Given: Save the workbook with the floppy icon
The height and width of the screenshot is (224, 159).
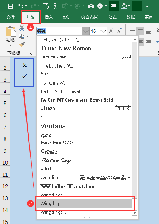Looking at the screenshot, I should click(x=10, y=6).
